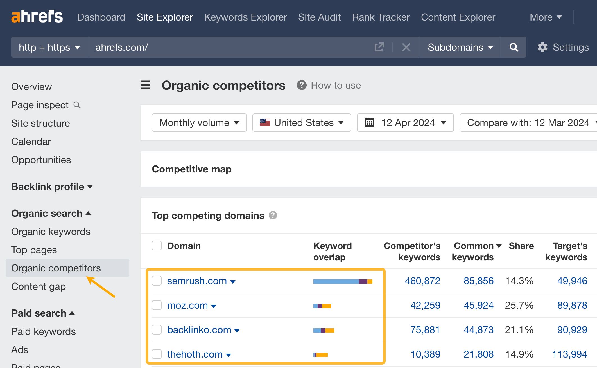Clear the URL using the X icon
597x368 pixels.
tap(406, 47)
